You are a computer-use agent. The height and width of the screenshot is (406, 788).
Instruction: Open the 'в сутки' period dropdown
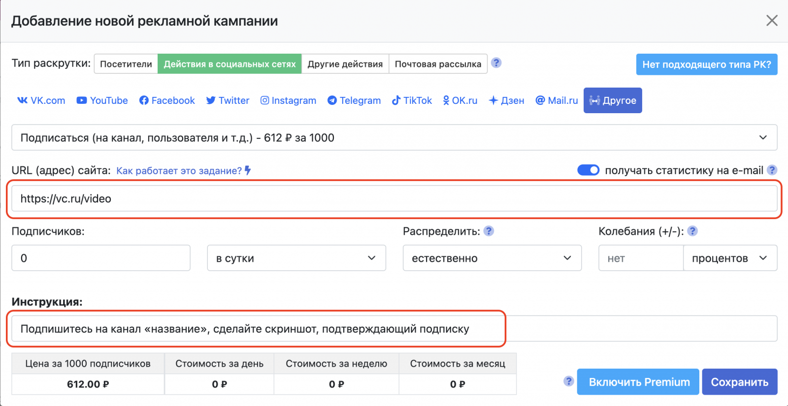(296, 258)
